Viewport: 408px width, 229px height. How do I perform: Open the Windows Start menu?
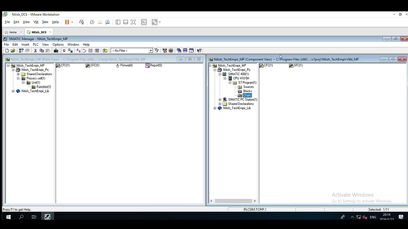pos(8,217)
